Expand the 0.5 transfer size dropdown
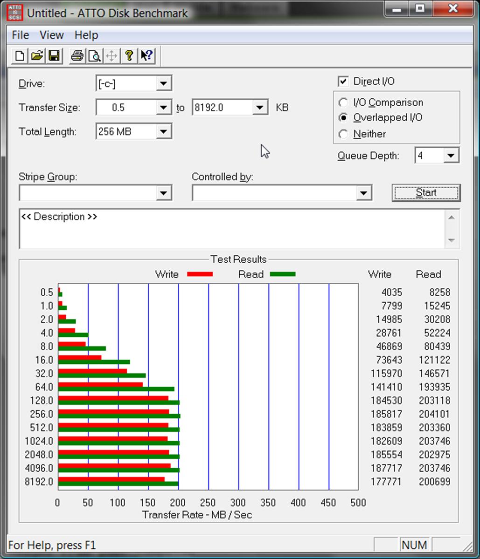 coord(163,108)
